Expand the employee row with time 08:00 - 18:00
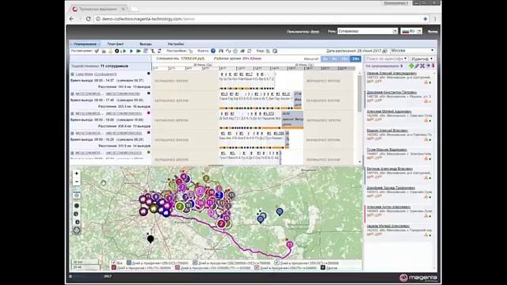 (x=72, y=114)
